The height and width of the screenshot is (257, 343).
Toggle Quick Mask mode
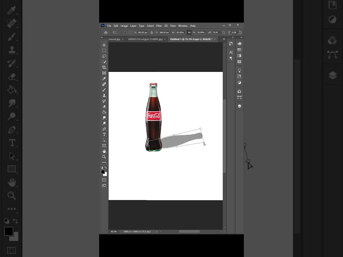pos(104,180)
